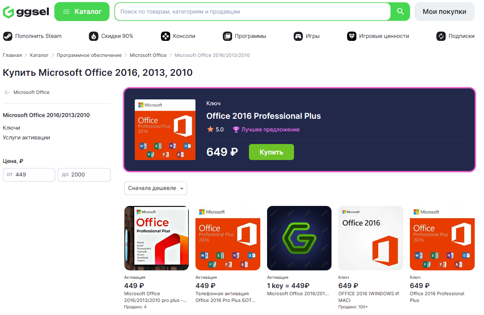Click the featured Office 2016 product image
The height and width of the screenshot is (315, 484).
tap(165, 130)
